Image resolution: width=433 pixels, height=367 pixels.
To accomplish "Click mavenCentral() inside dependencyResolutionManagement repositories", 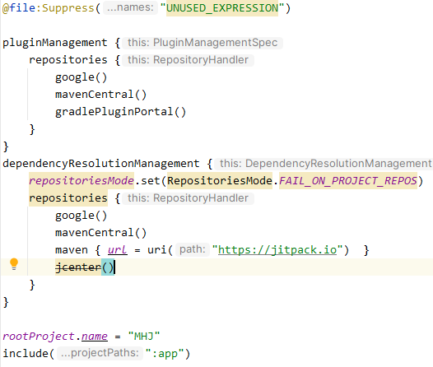I will [100, 233].
